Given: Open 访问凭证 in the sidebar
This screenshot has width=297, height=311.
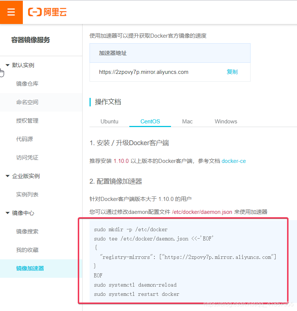Looking at the screenshot, I should click(27, 158).
